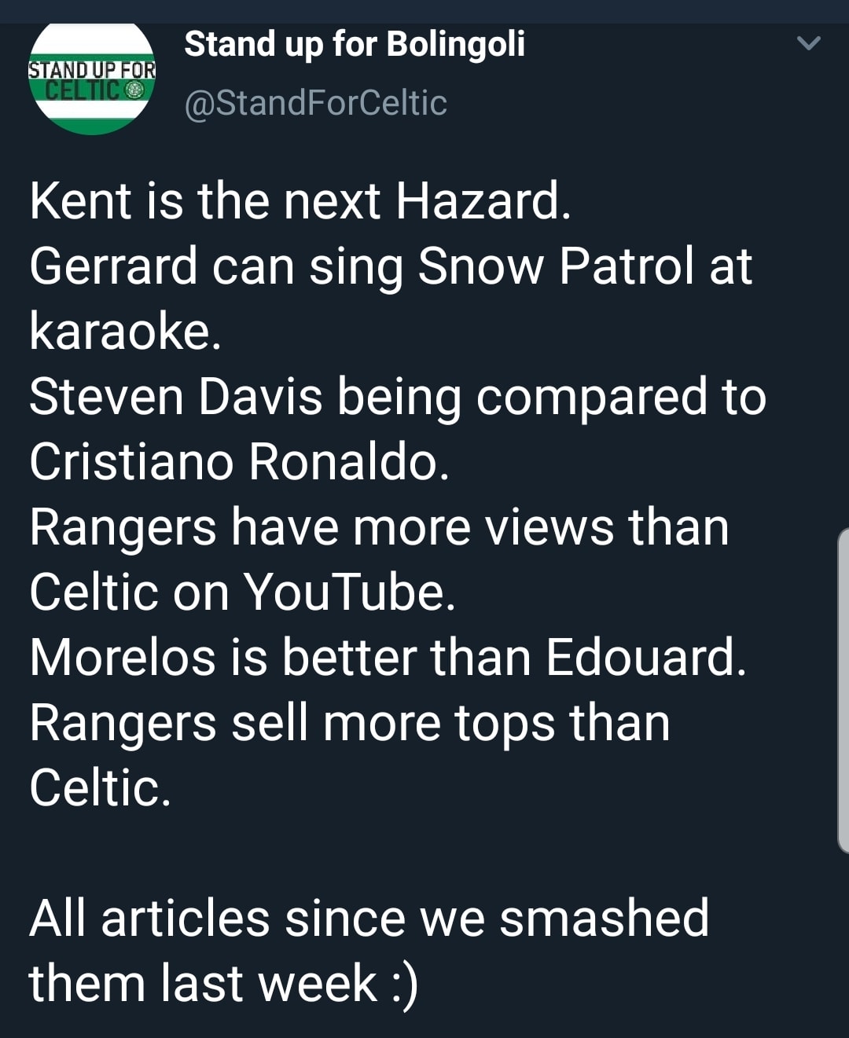The width and height of the screenshot is (849, 1038).
Task: Tap the "Rangers have more views than" line
Action: tap(379, 526)
